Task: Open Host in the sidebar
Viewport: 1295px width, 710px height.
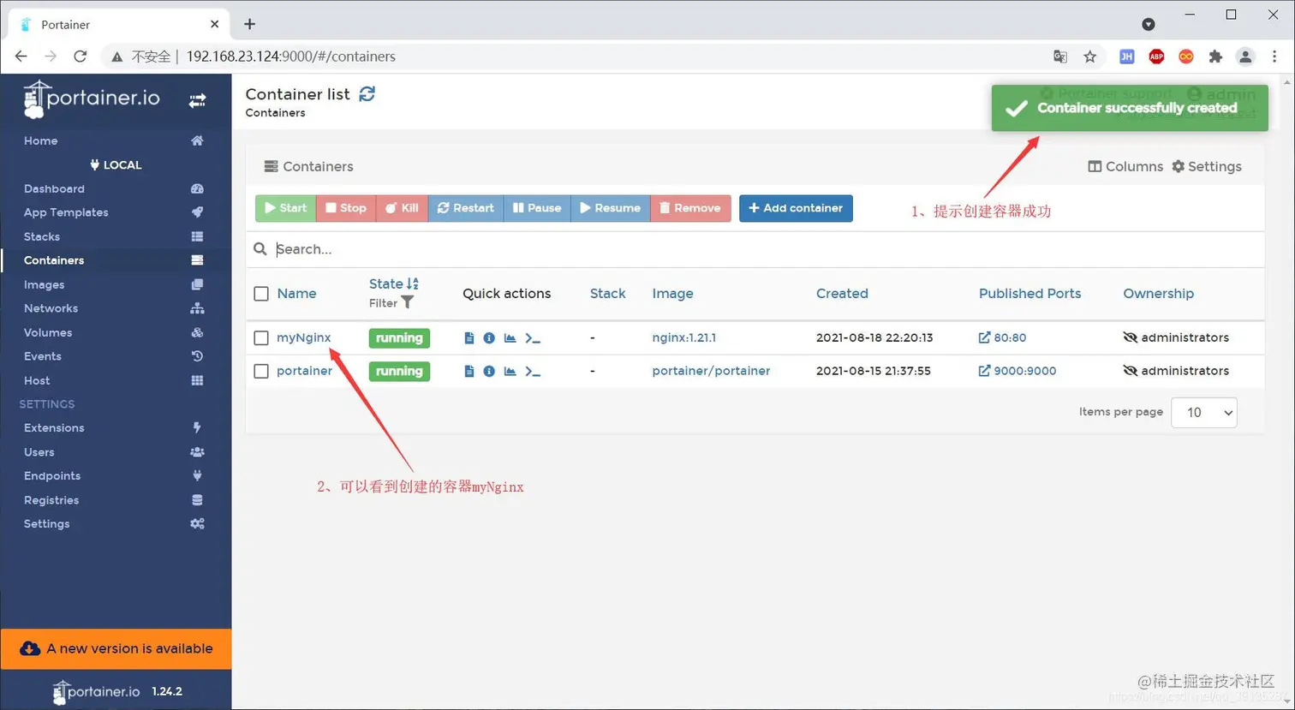Action: [x=116, y=380]
